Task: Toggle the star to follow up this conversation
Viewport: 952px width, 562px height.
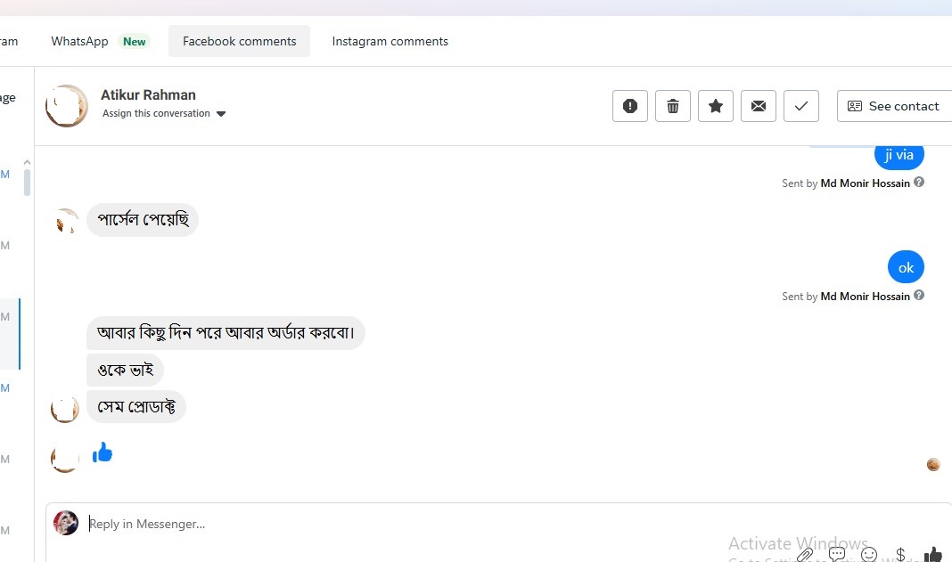Action: pyautogui.click(x=716, y=106)
